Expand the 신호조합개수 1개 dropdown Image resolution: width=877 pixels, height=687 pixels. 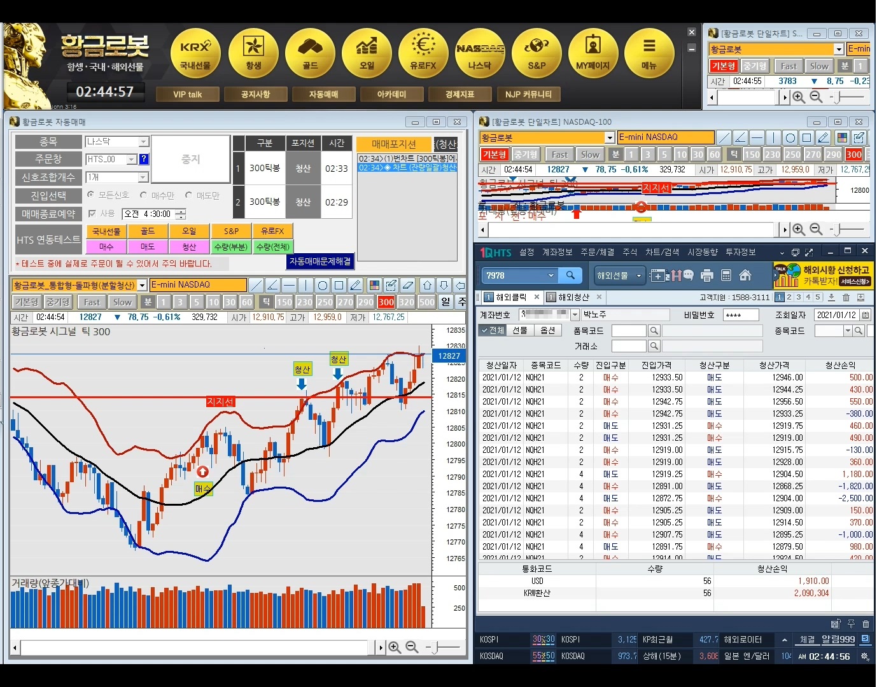tap(144, 177)
